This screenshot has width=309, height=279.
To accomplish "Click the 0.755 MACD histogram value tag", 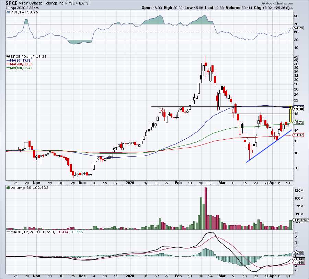I will [298, 253].
